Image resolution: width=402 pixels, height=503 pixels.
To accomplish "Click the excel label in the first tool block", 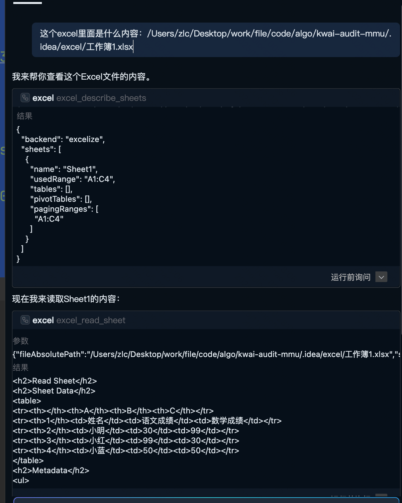I will click(x=43, y=98).
